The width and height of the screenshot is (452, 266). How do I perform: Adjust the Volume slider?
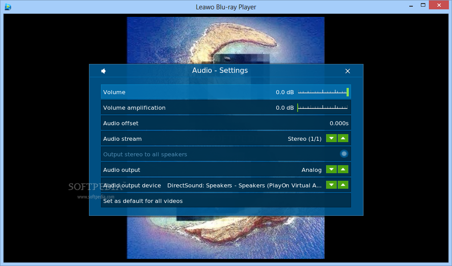click(x=323, y=92)
